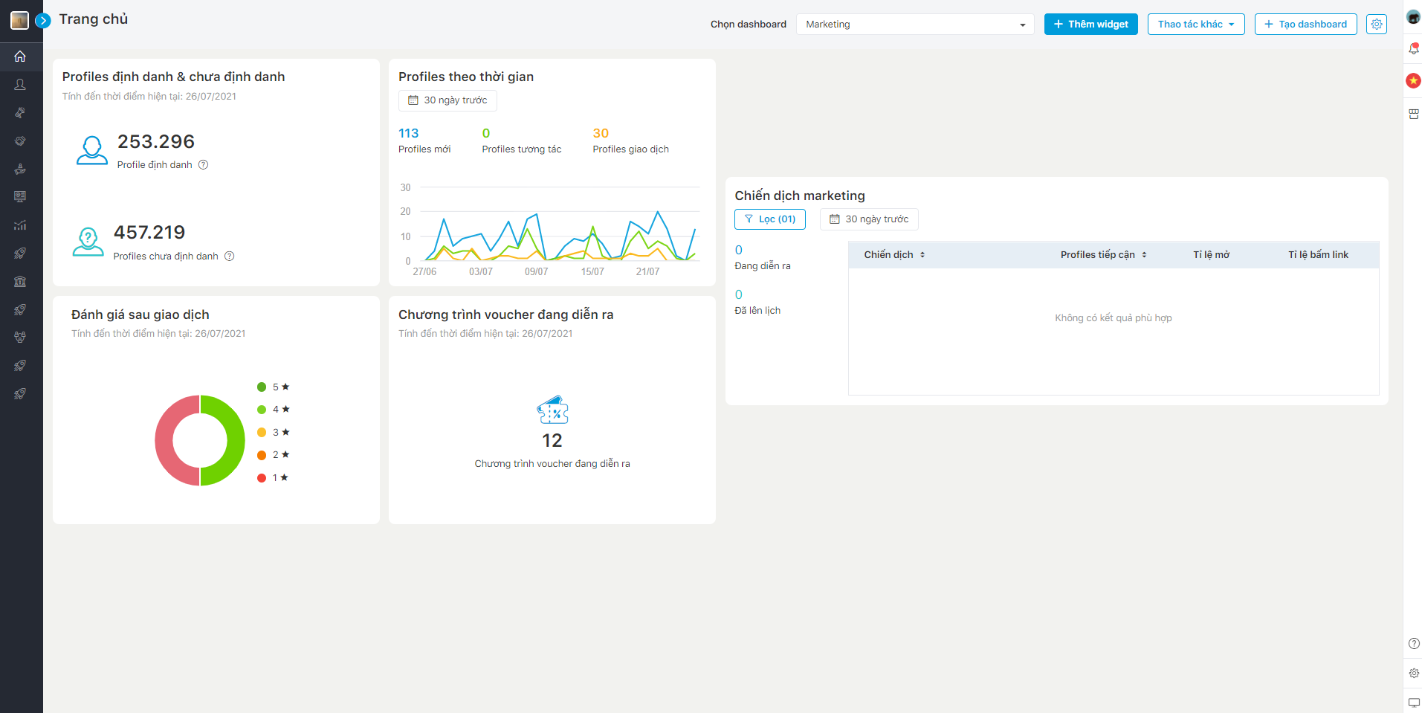This screenshot has width=1422, height=713.
Task: Toggle the 1-star legend item
Action: [x=273, y=478]
